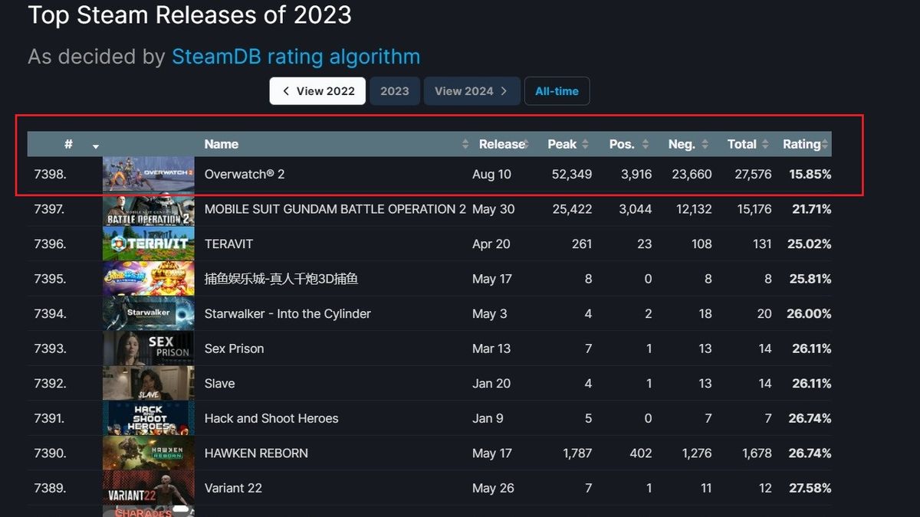
Task: Select the 15,176 total reviews value
Action: pos(753,209)
